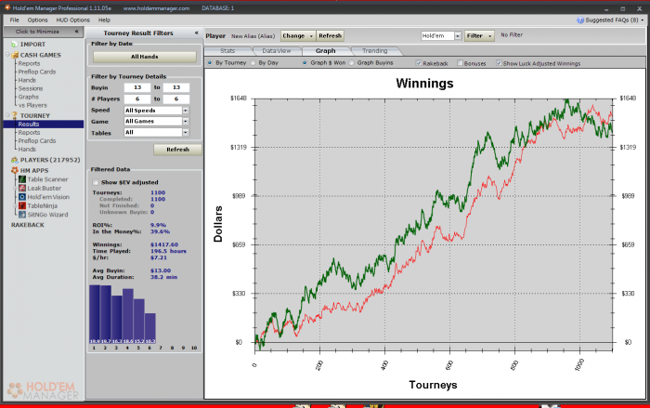The image size is (650, 408).
Task: Open the Rakeback section
Action: [27, 225]
